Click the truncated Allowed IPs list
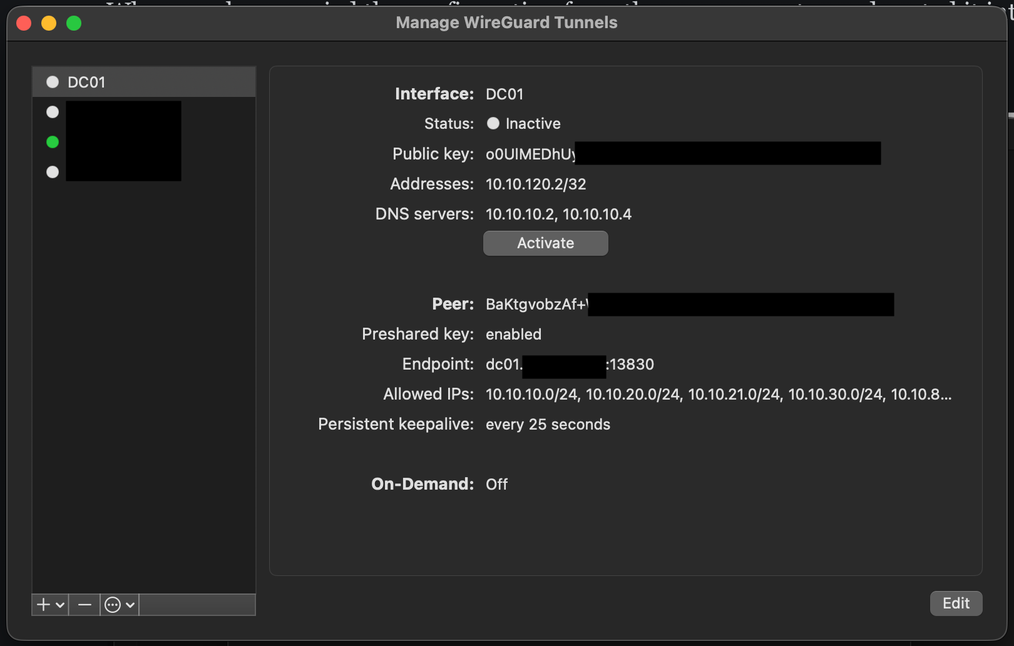This screenshot has height=646, width=1014. tap(717, 394)
